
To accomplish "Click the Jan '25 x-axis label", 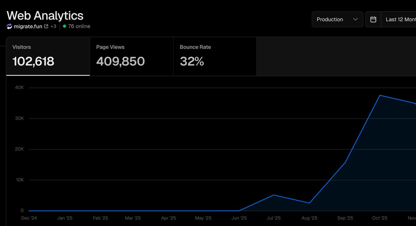I will pyautogui.click(x=64, y=218).
